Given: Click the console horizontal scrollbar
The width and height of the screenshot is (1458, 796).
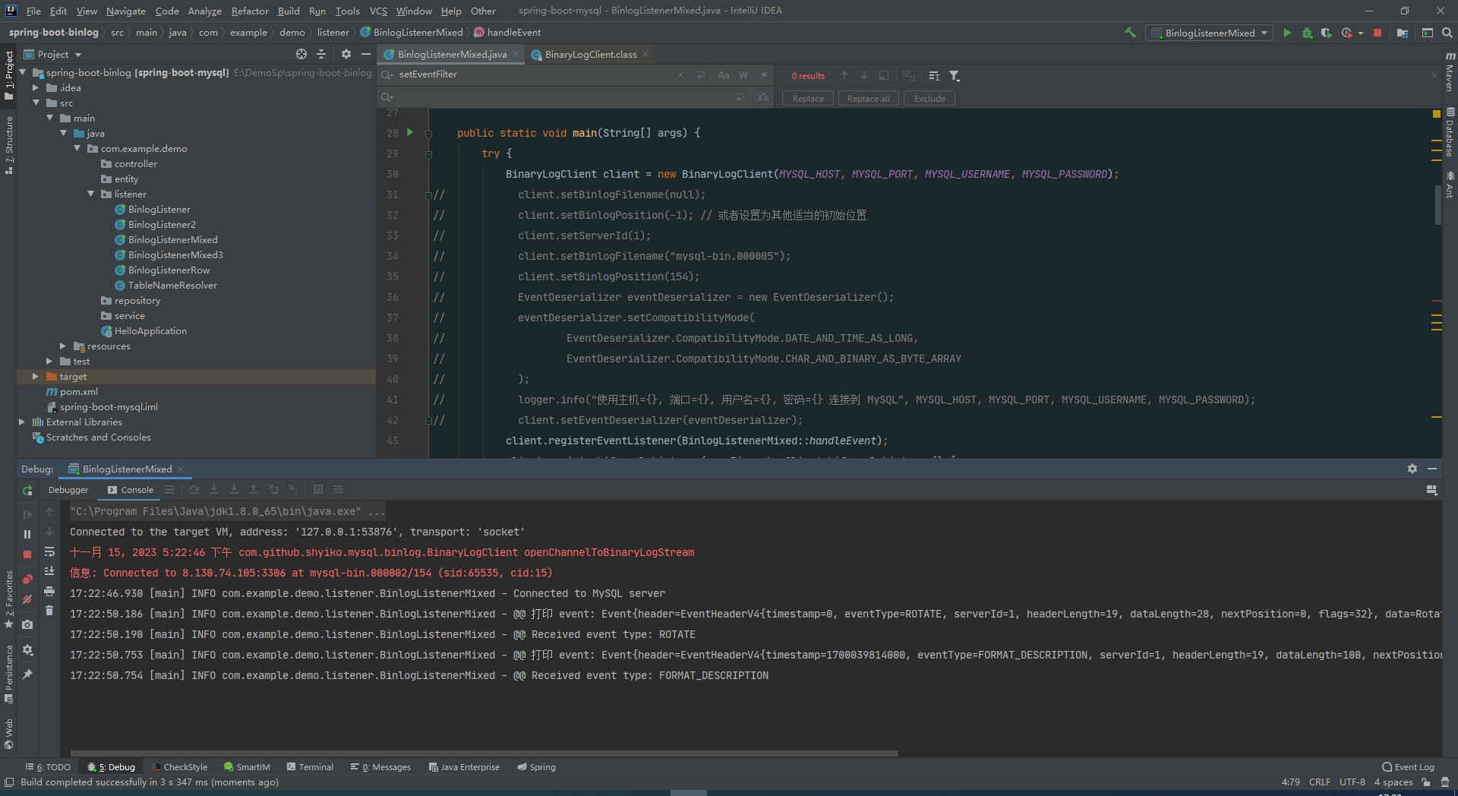Looking at the screenshot, I should pos(483,753).
